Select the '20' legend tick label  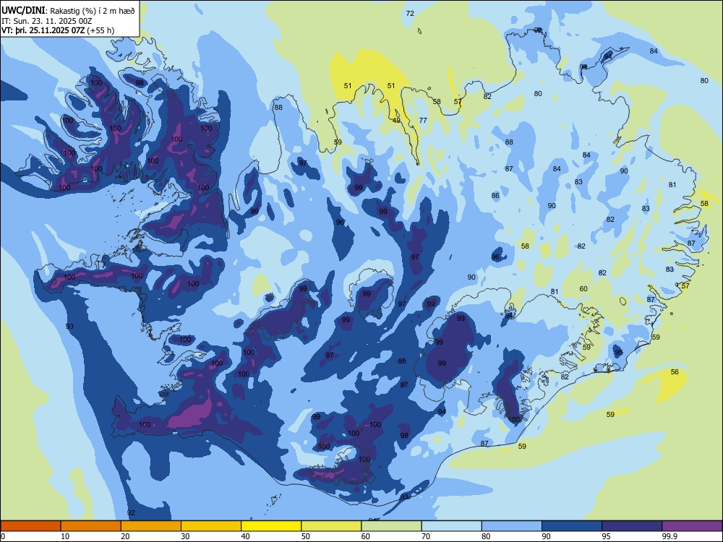(126, 536)
